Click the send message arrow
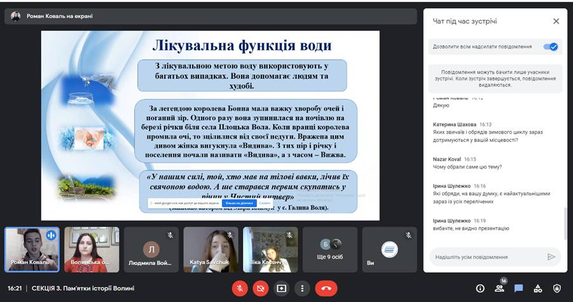This screenshot has width=573, height=302. (x=551, y=257)
